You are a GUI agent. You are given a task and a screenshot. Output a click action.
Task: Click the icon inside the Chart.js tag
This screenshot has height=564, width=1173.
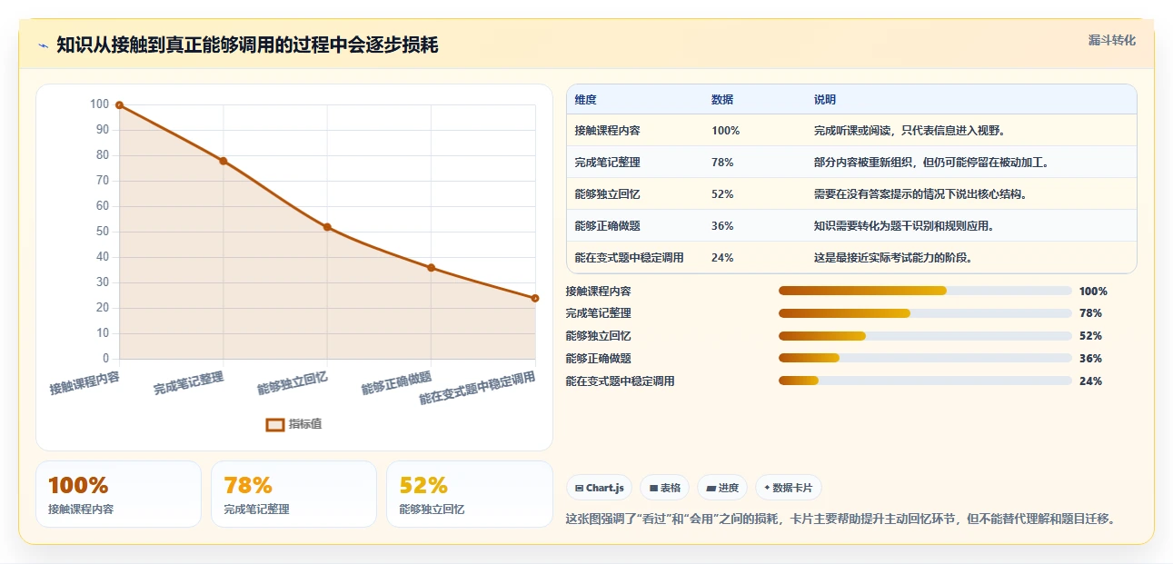(579, 488)
